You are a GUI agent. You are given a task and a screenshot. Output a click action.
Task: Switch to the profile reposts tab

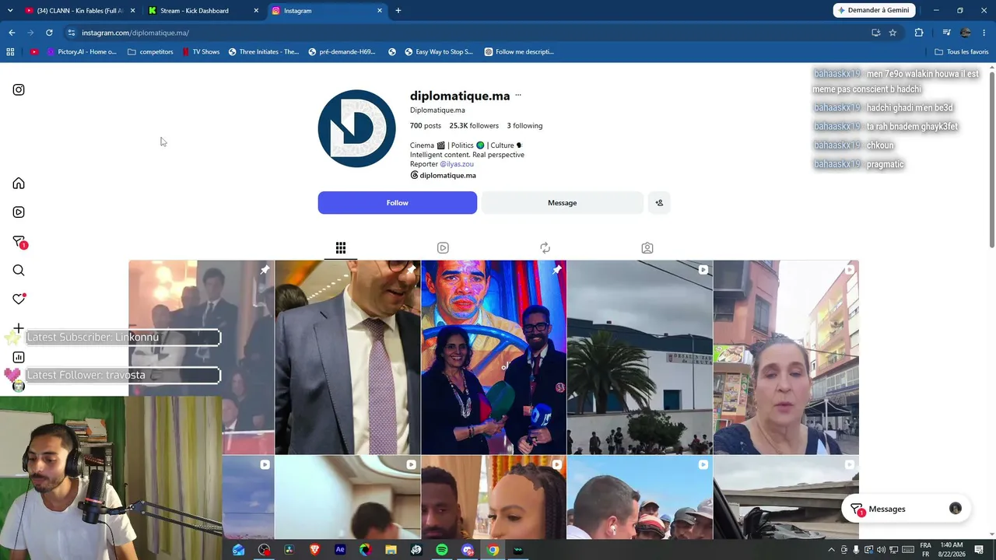(x=545, y=248)
